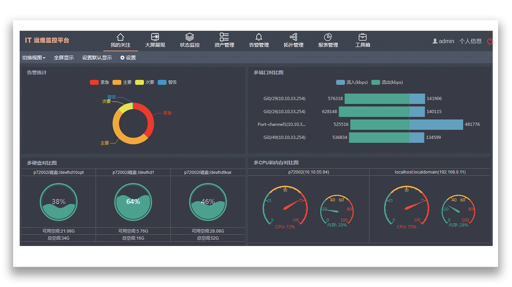
Task: Click the 告警统计 panel title
Action: pyautogui.click(x=37, y=73)
